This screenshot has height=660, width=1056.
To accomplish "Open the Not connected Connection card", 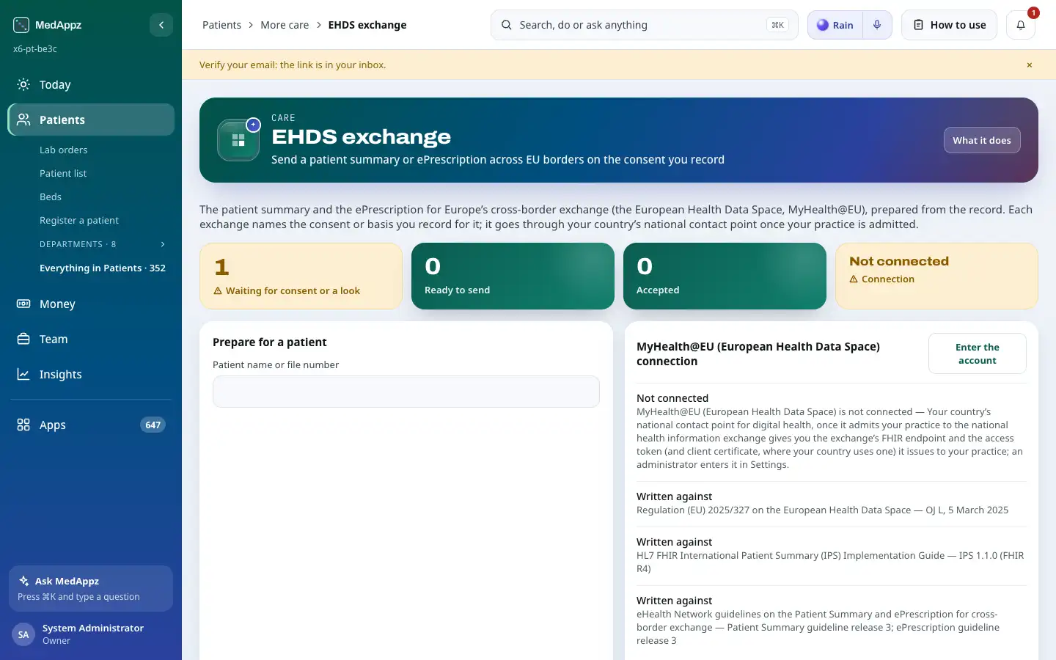I will click(936, 276).
